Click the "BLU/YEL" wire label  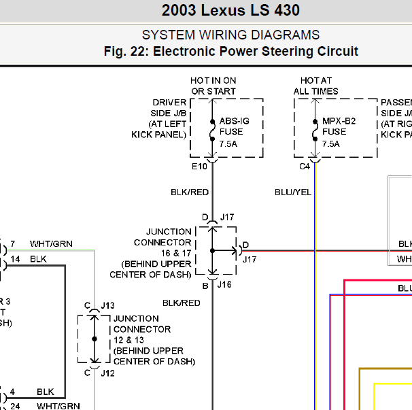point(293,192)
